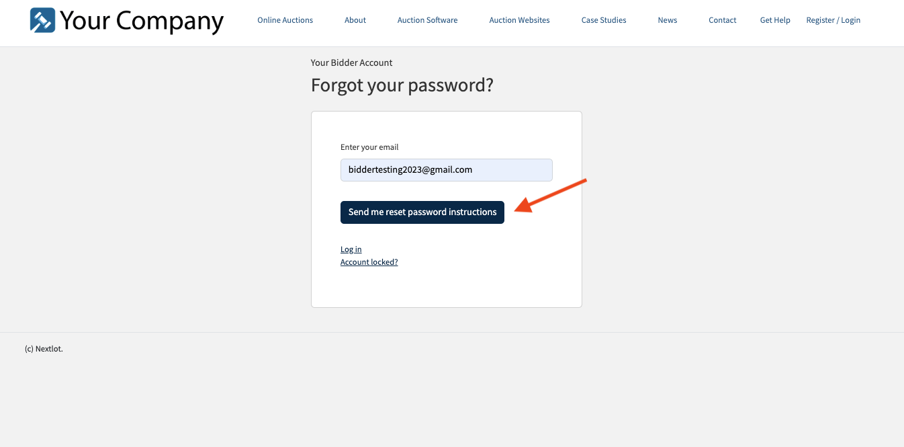904x447 pixels.
Task: Open the Account locked? link
Action: 369,262
